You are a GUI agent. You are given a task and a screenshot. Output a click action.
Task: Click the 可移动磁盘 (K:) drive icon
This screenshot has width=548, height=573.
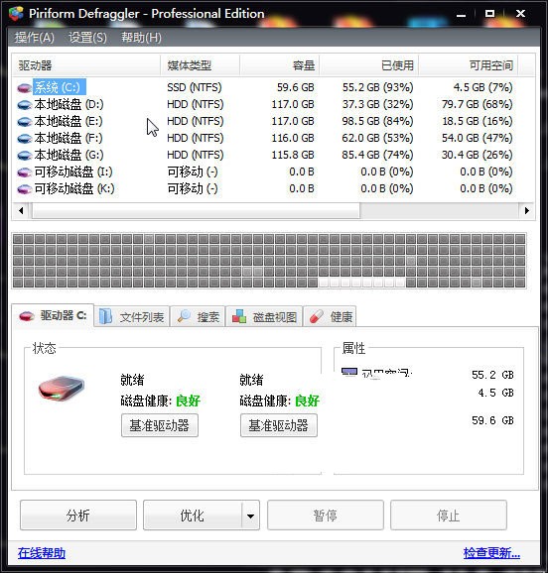pyautogui.click(x=25, y=189)
